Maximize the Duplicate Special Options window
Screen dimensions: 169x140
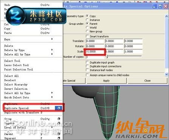(x=160, y=6)
